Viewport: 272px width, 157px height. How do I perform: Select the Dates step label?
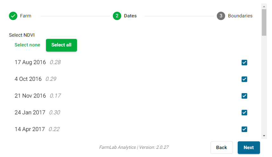[130, 16]
